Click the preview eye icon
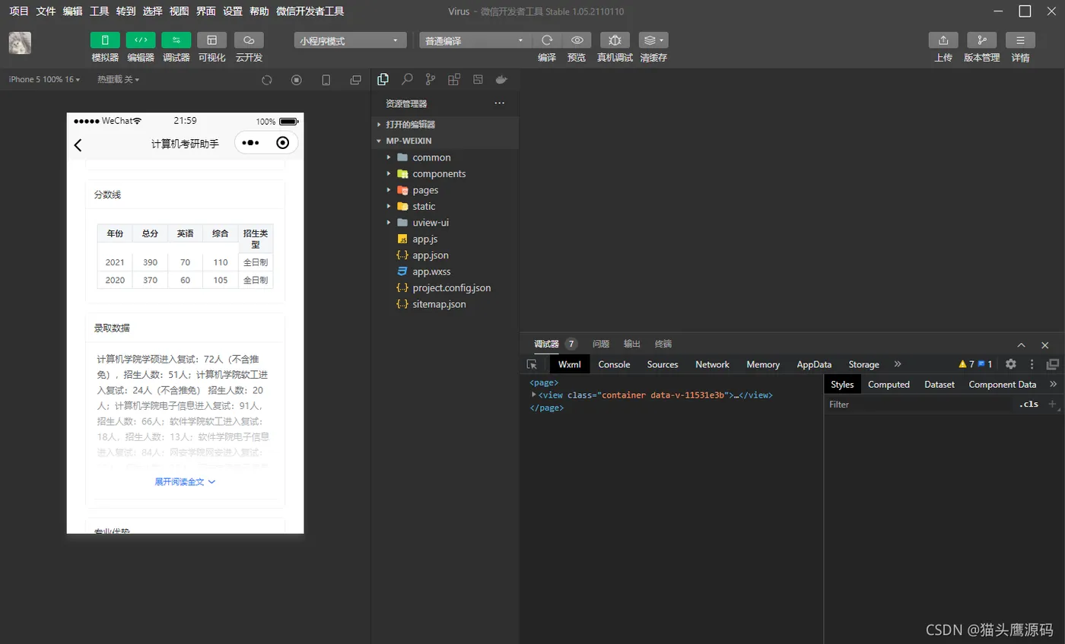Image resolution: width=1065 pixels, height=644 pixels. (577, 40)
